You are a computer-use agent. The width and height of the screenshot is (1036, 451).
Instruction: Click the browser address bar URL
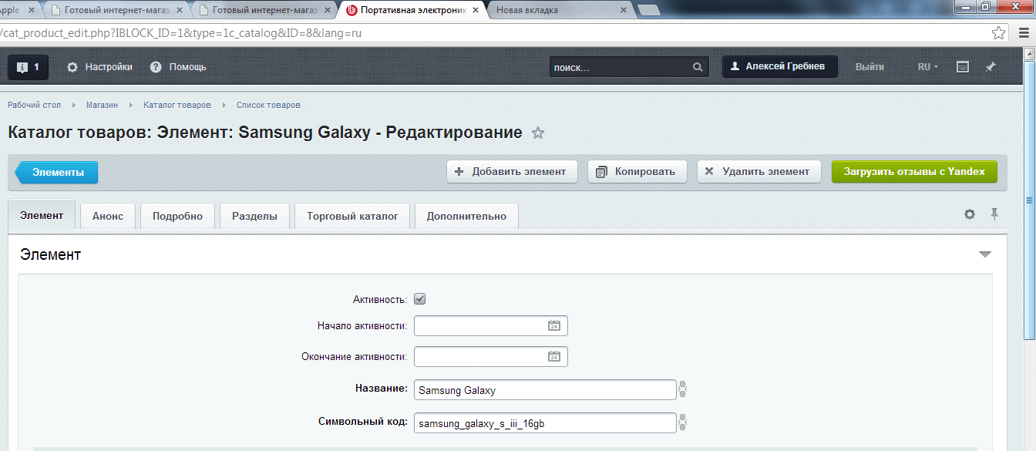click(181, 33)
